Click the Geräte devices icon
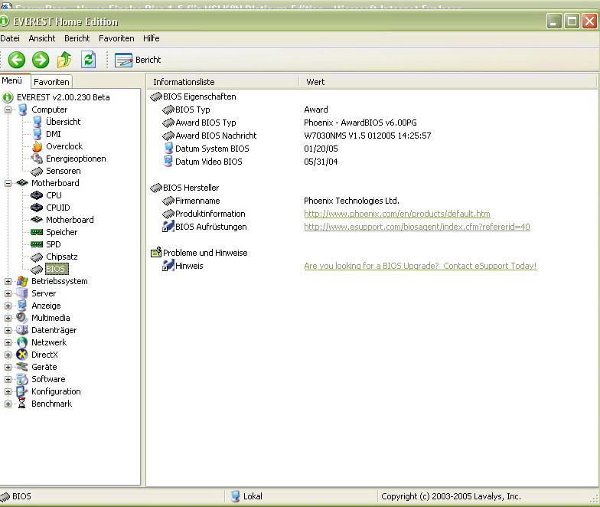Image resolution: width=600 pixels, height=507 pixels. (x=22, y=367)
